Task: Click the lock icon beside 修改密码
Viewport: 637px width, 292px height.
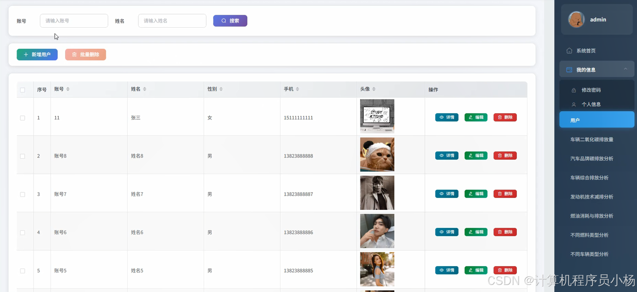Action: tap(574, 90)
